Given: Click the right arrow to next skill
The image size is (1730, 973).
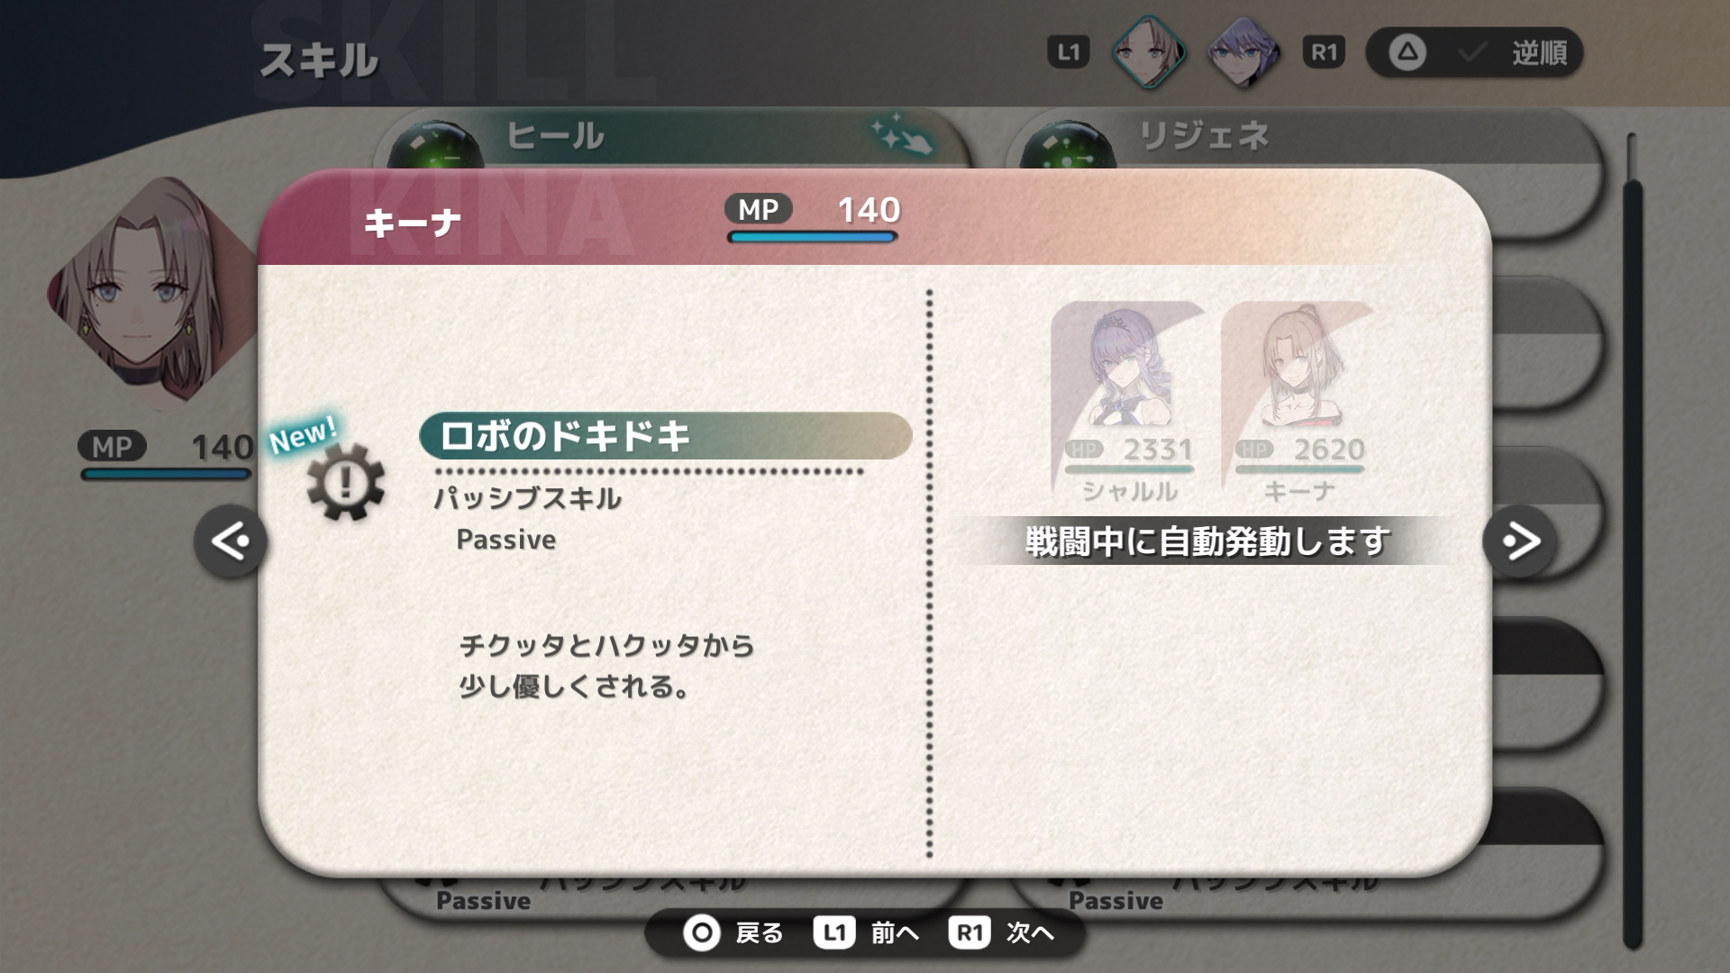Looking at the screenshot, I should pyautogui.click(x=1520, y=541).
